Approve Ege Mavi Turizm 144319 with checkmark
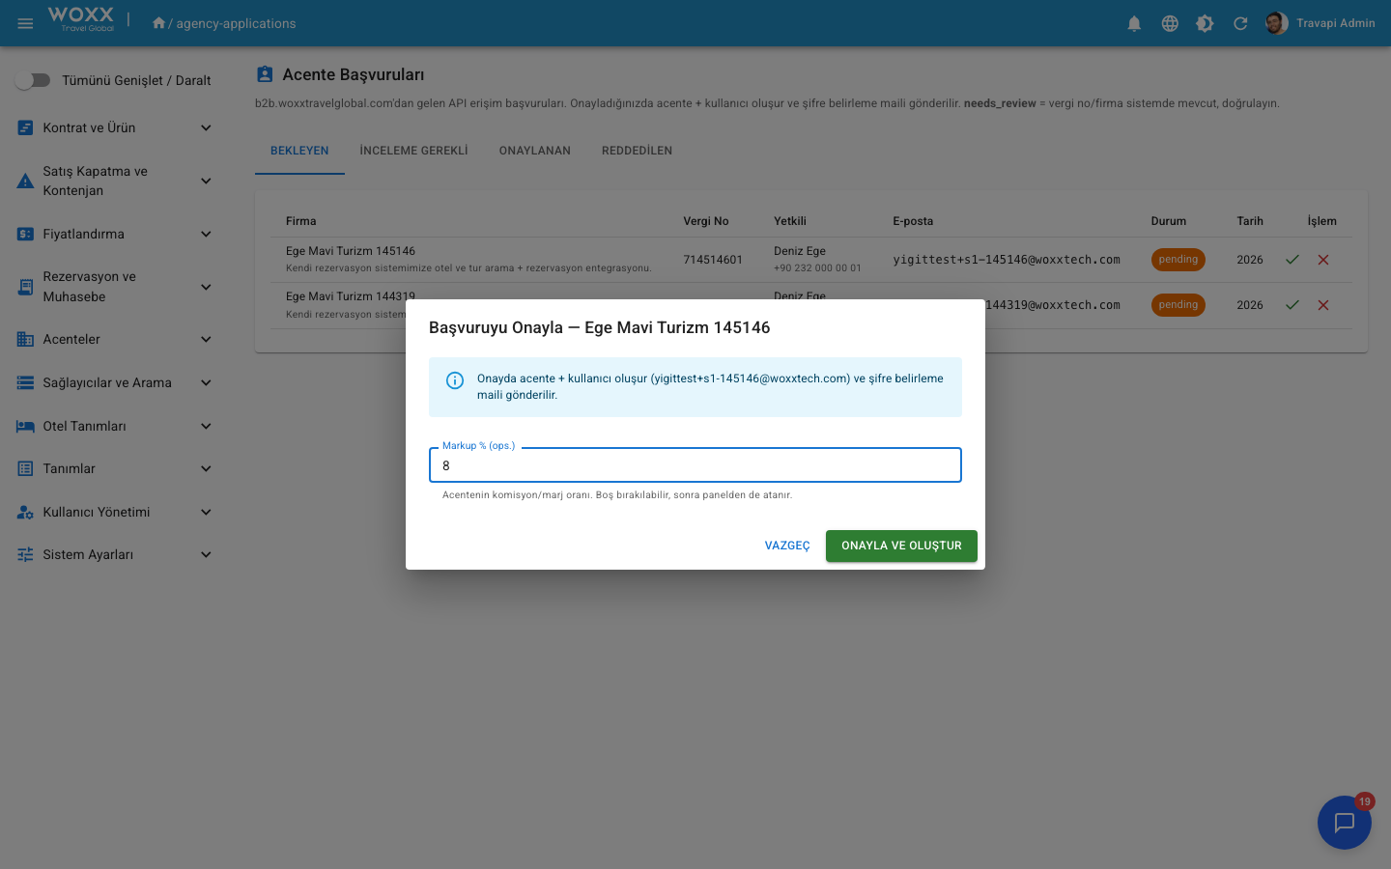Screen dimensions: 1391x869 coord(1292,305)
